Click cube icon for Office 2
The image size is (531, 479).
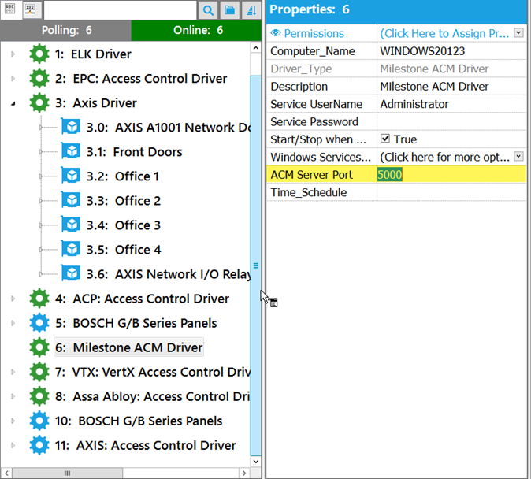tap(71, 201)
